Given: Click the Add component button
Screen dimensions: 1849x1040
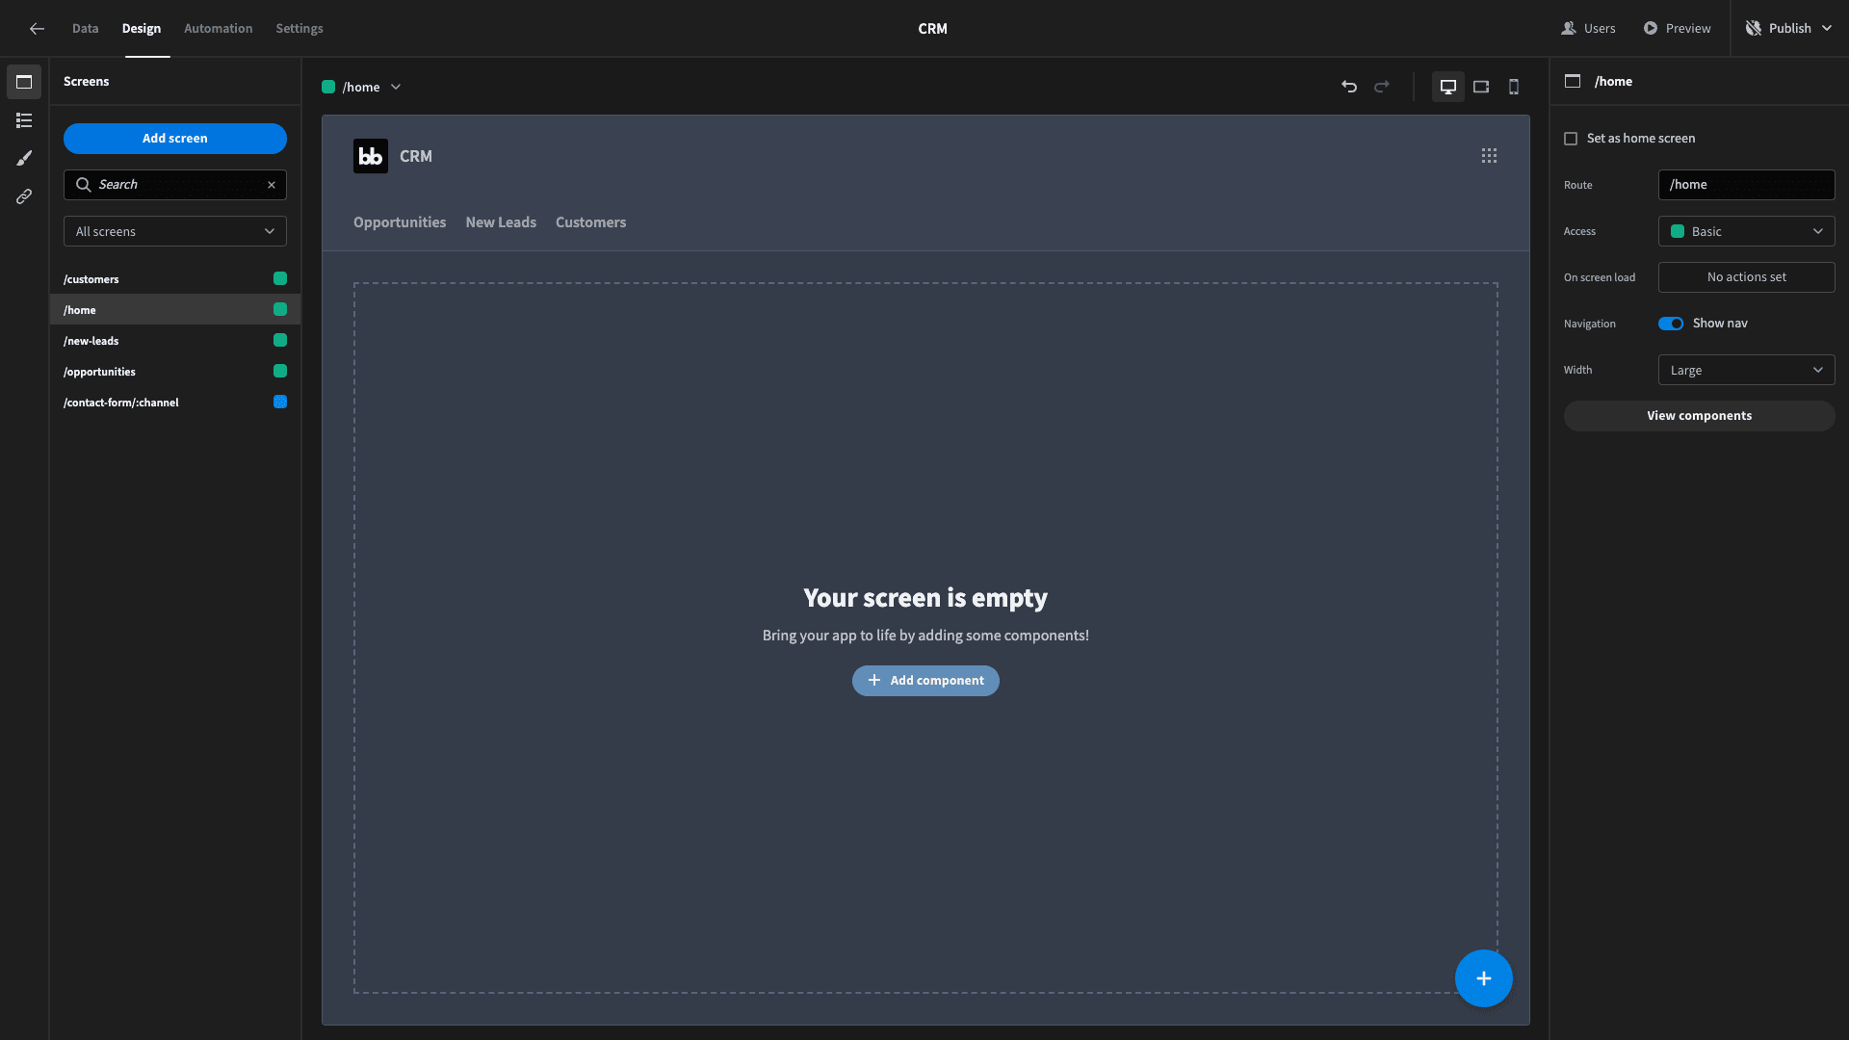Looking at the screenshot, I should click(925, 681).
